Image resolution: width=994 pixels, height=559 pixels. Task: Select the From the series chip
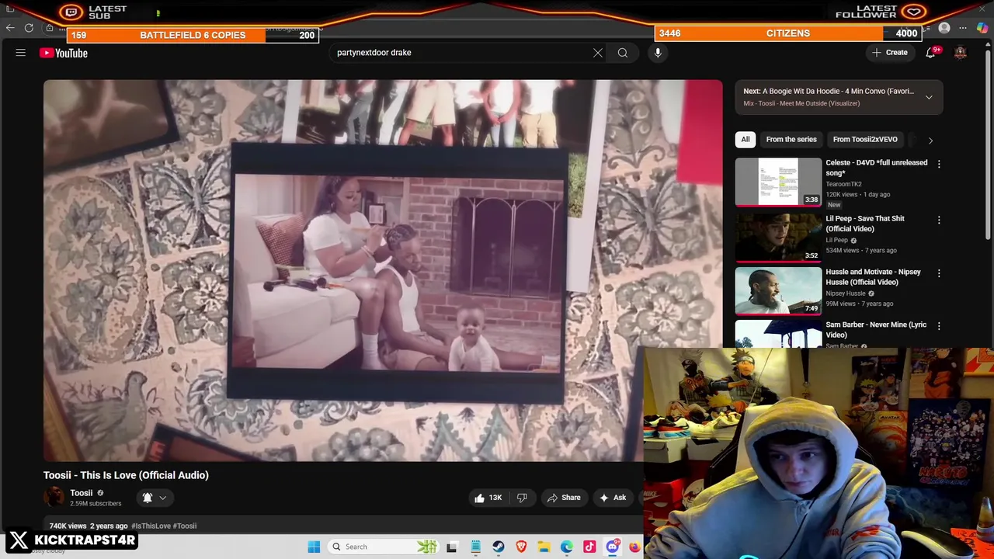(791, 140)
